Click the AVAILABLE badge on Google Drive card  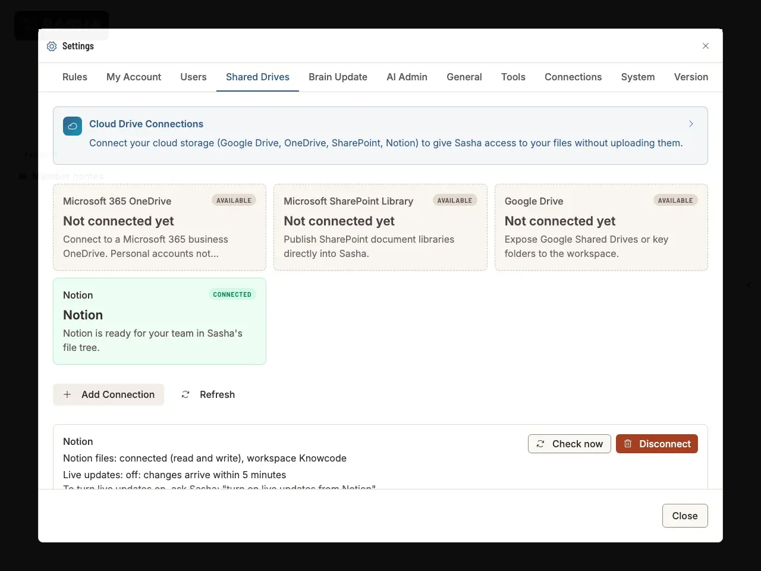[675, 200]
